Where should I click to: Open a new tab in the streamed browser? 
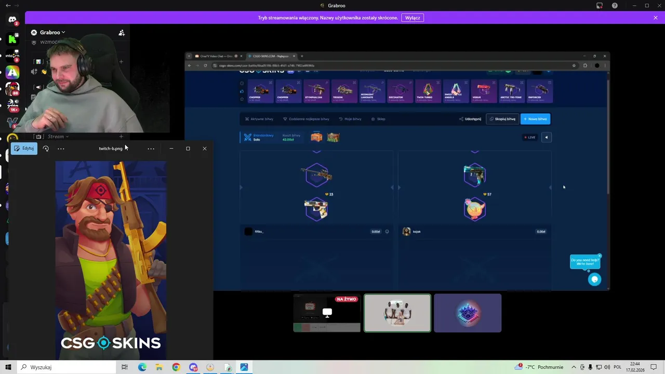click(302, 56)
